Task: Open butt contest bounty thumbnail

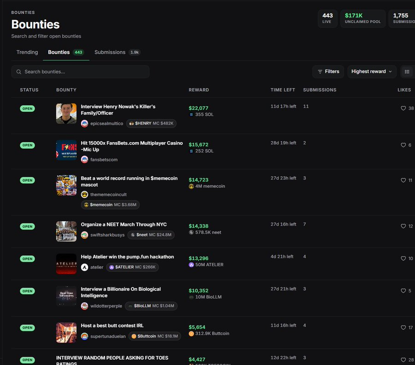Action: [x=66, y=332]
